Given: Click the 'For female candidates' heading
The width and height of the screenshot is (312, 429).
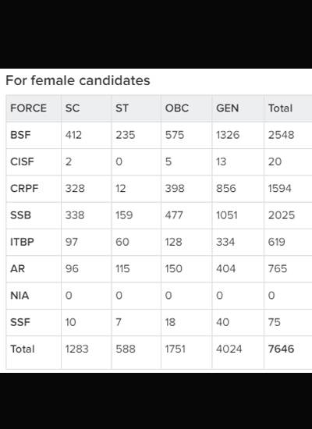Looking at the screenshot, I should coord(78,80).
